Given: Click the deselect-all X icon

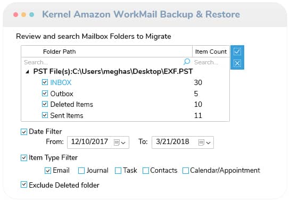Looking at the screenshot, I should 237,63.
